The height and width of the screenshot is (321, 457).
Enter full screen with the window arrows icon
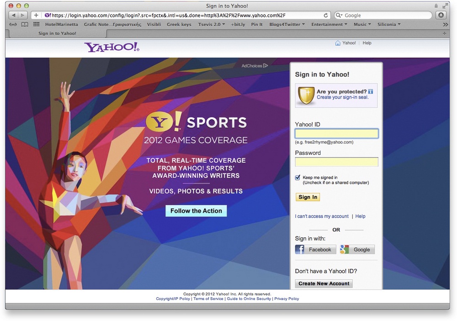pos(445,6)
